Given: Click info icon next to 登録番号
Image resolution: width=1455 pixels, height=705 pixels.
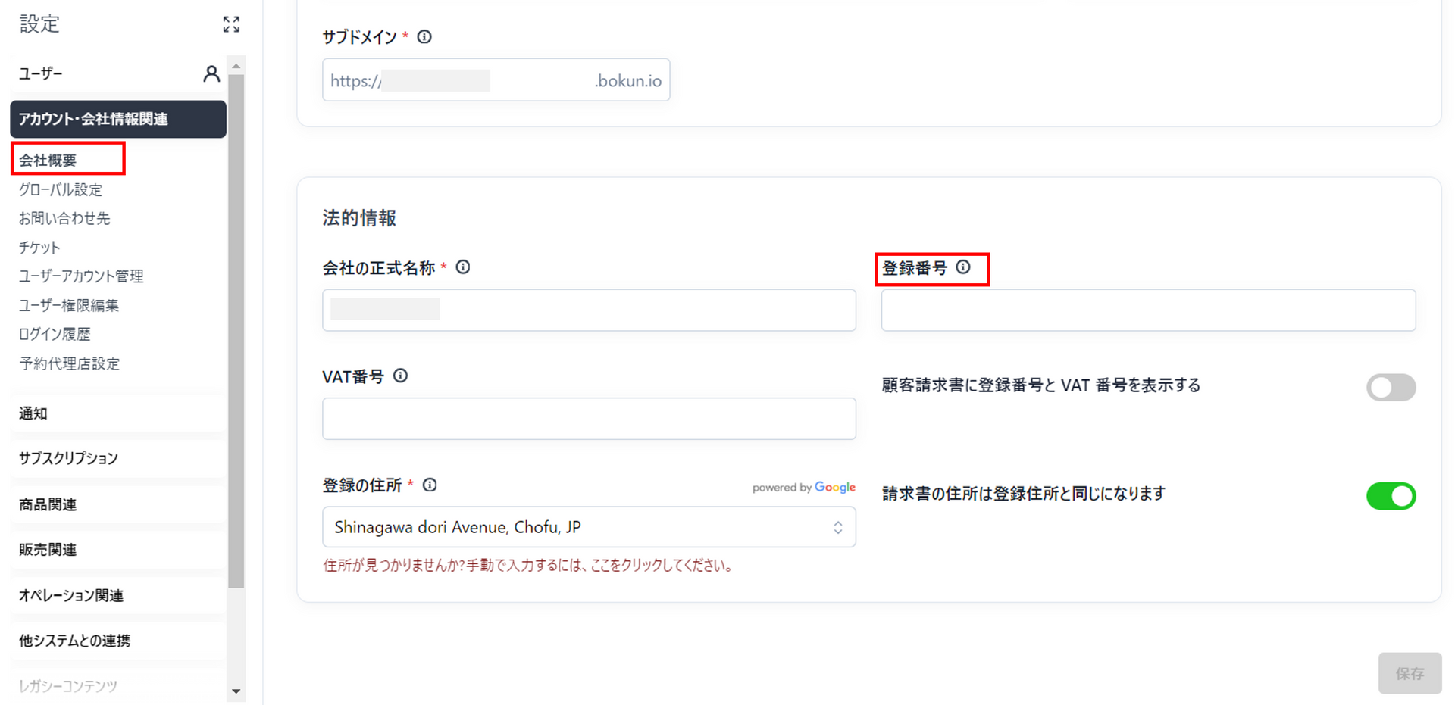Looking at the screenshot, I should pyautogui.click(x=963, y=267).
